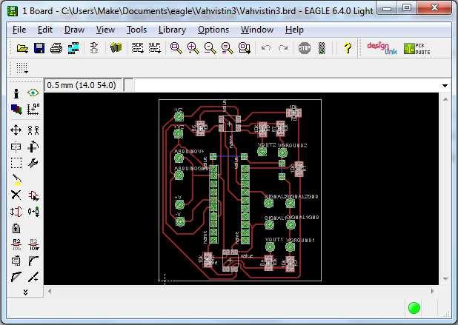Expand more tools with double chevron
This screenshot has width=458, height=325.
[x=25, y=292]
